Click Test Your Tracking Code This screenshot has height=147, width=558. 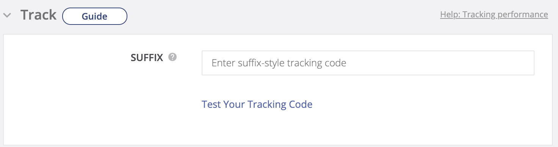(x=257, y=104)
